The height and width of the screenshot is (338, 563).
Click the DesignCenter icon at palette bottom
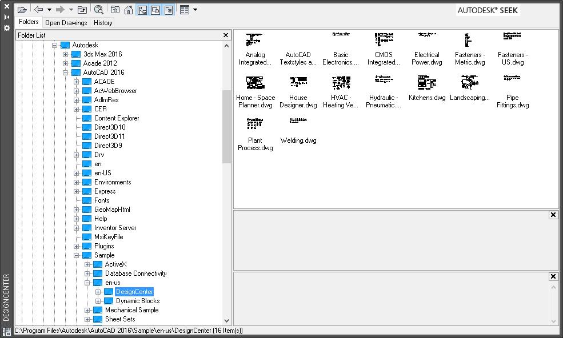point(7,331)
